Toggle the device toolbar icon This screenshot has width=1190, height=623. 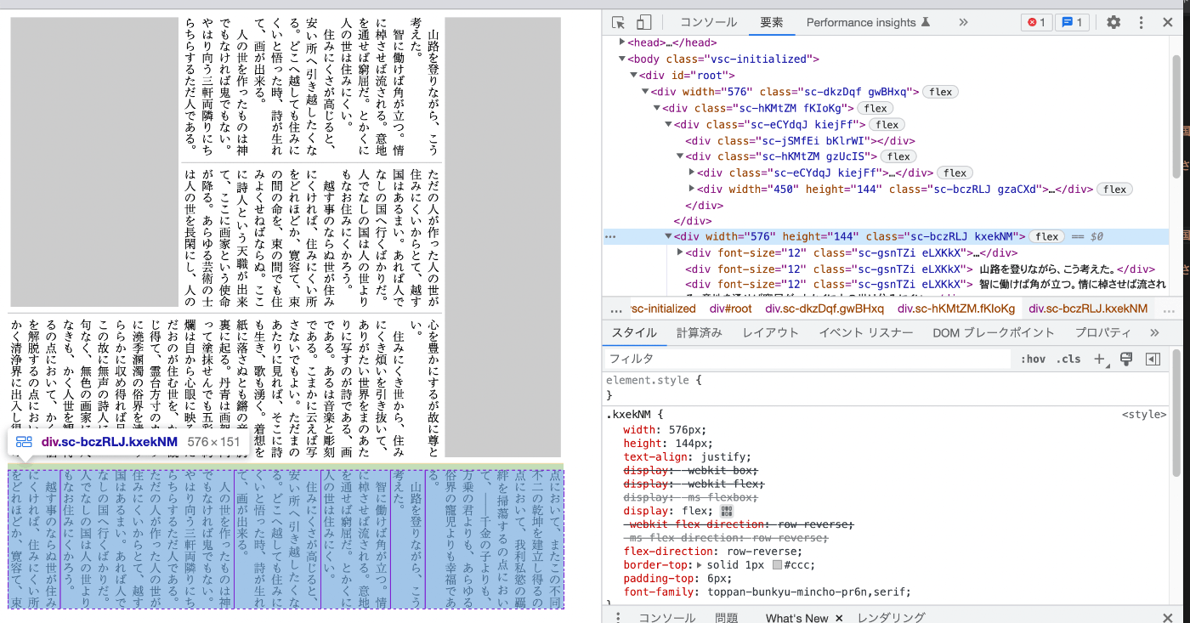click(643, 23)
